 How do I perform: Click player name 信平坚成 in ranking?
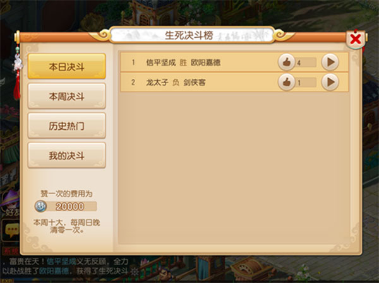click(x=160, y=62)
